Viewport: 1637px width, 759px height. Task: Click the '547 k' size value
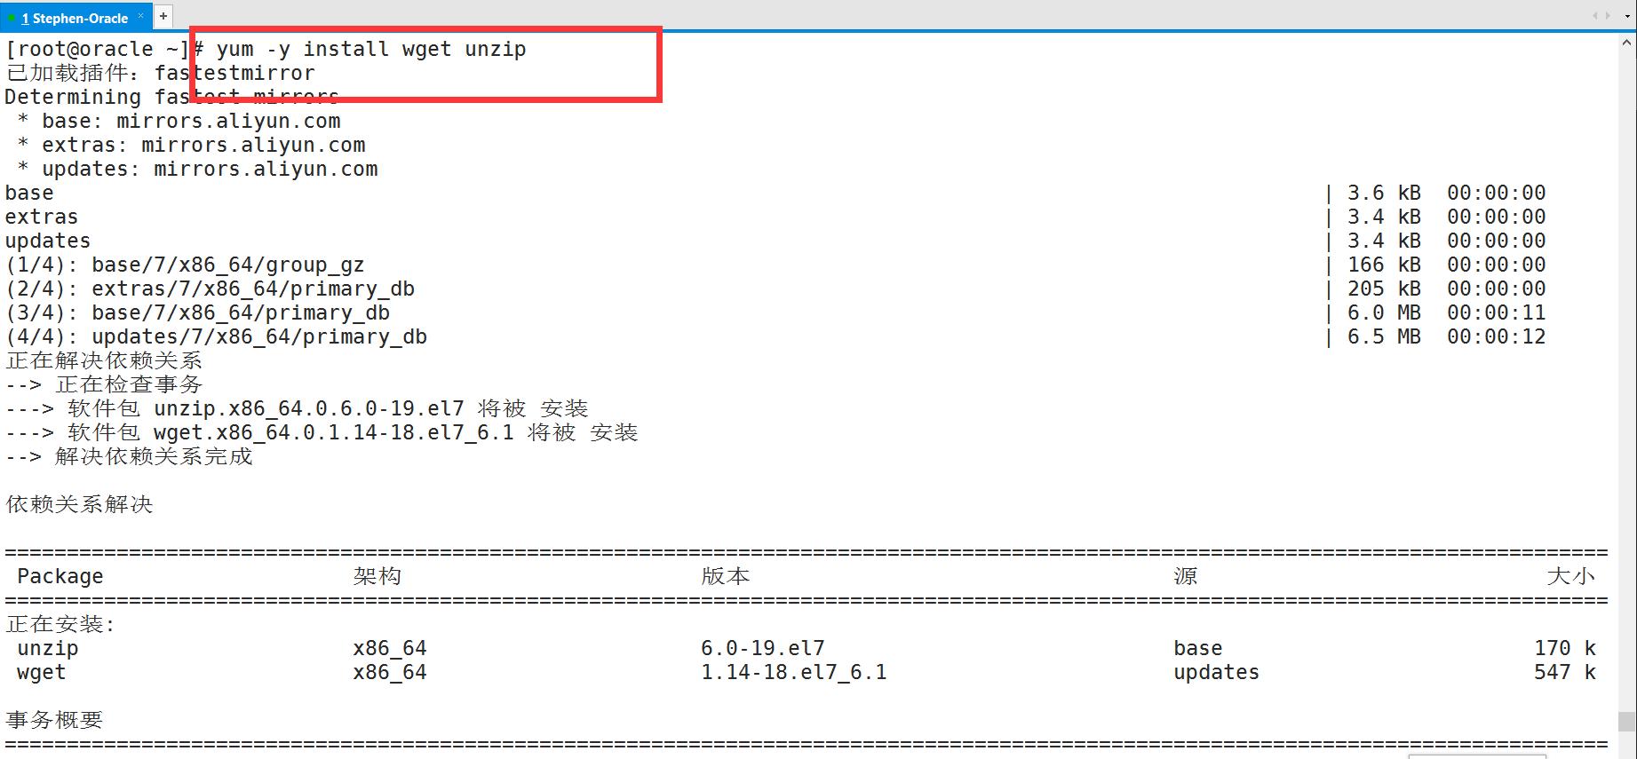[x=1565, y=672]
